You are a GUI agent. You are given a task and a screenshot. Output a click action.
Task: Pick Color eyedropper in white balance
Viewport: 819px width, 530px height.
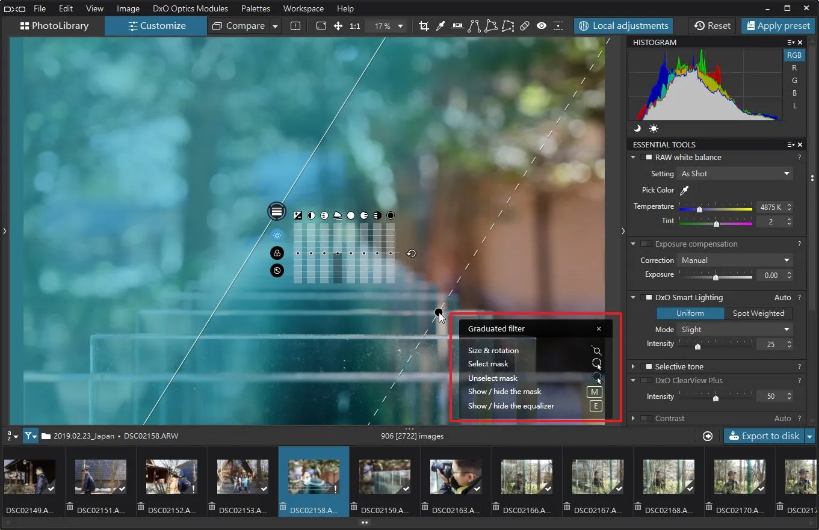click(x=684, y=190)
